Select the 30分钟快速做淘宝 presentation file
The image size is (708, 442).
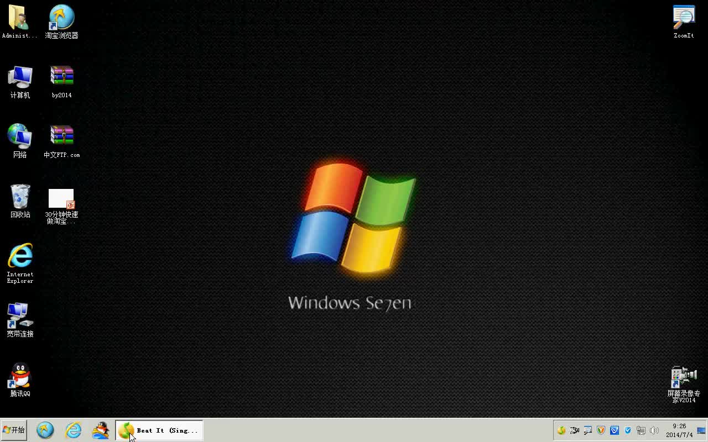61,206
